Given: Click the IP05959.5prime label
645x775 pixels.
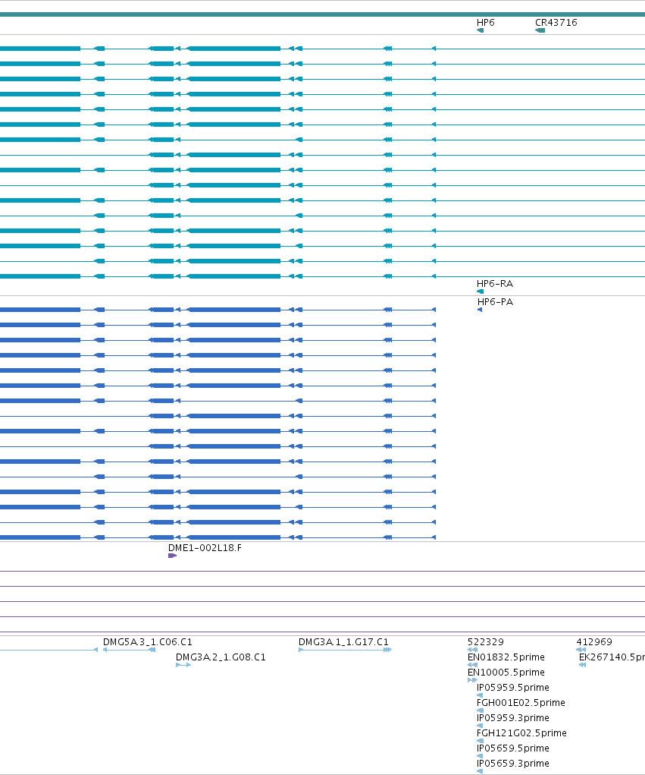Looking at the screenshot, I should 513,688.
